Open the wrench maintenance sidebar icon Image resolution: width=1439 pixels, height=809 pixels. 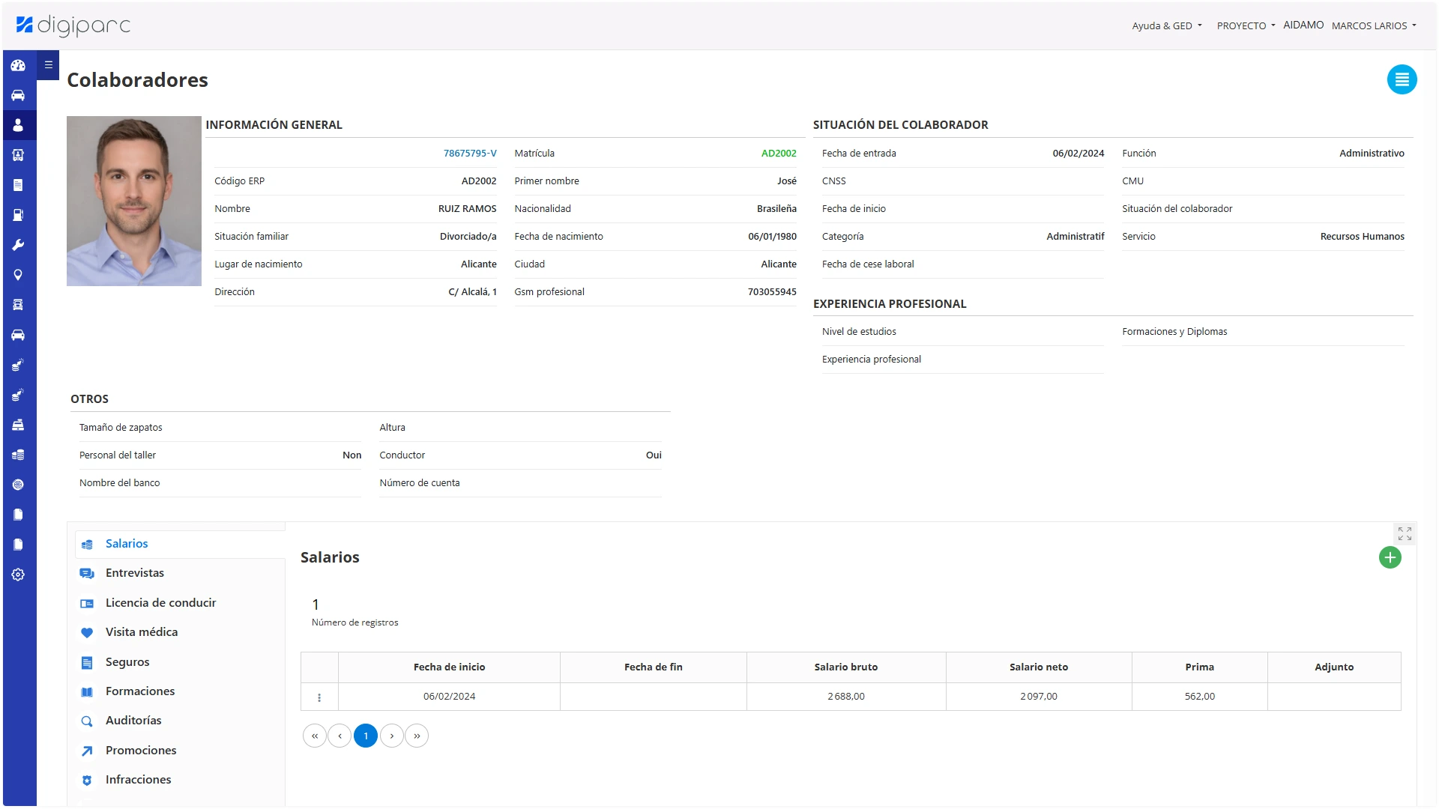point(18,245)
